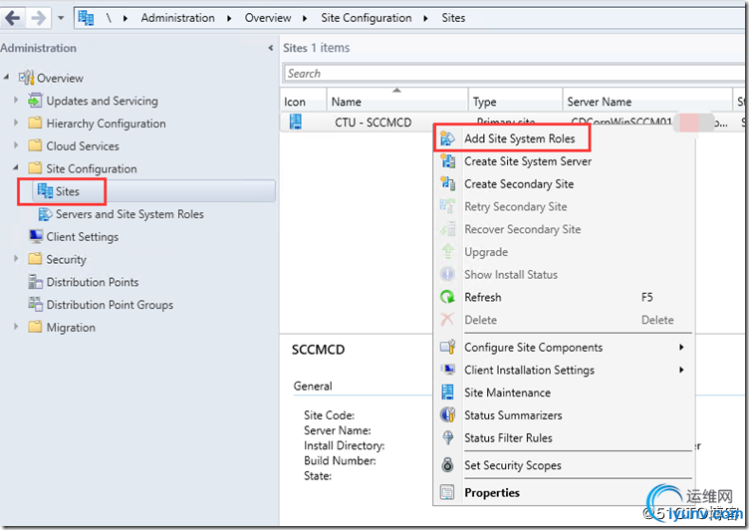Open Servers and Site System Roles

(x=129, y=214)
